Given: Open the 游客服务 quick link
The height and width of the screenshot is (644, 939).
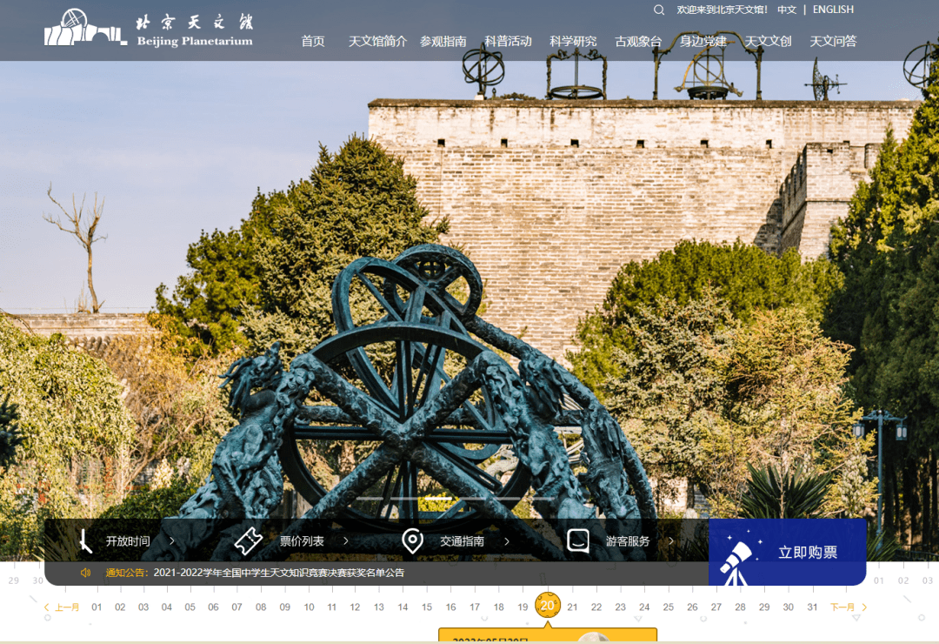Looking at the screenshot, I should pos(628,540).
